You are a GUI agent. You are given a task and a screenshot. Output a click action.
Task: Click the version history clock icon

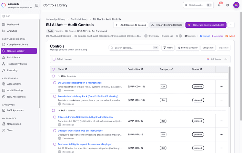[x=177, y=36]
